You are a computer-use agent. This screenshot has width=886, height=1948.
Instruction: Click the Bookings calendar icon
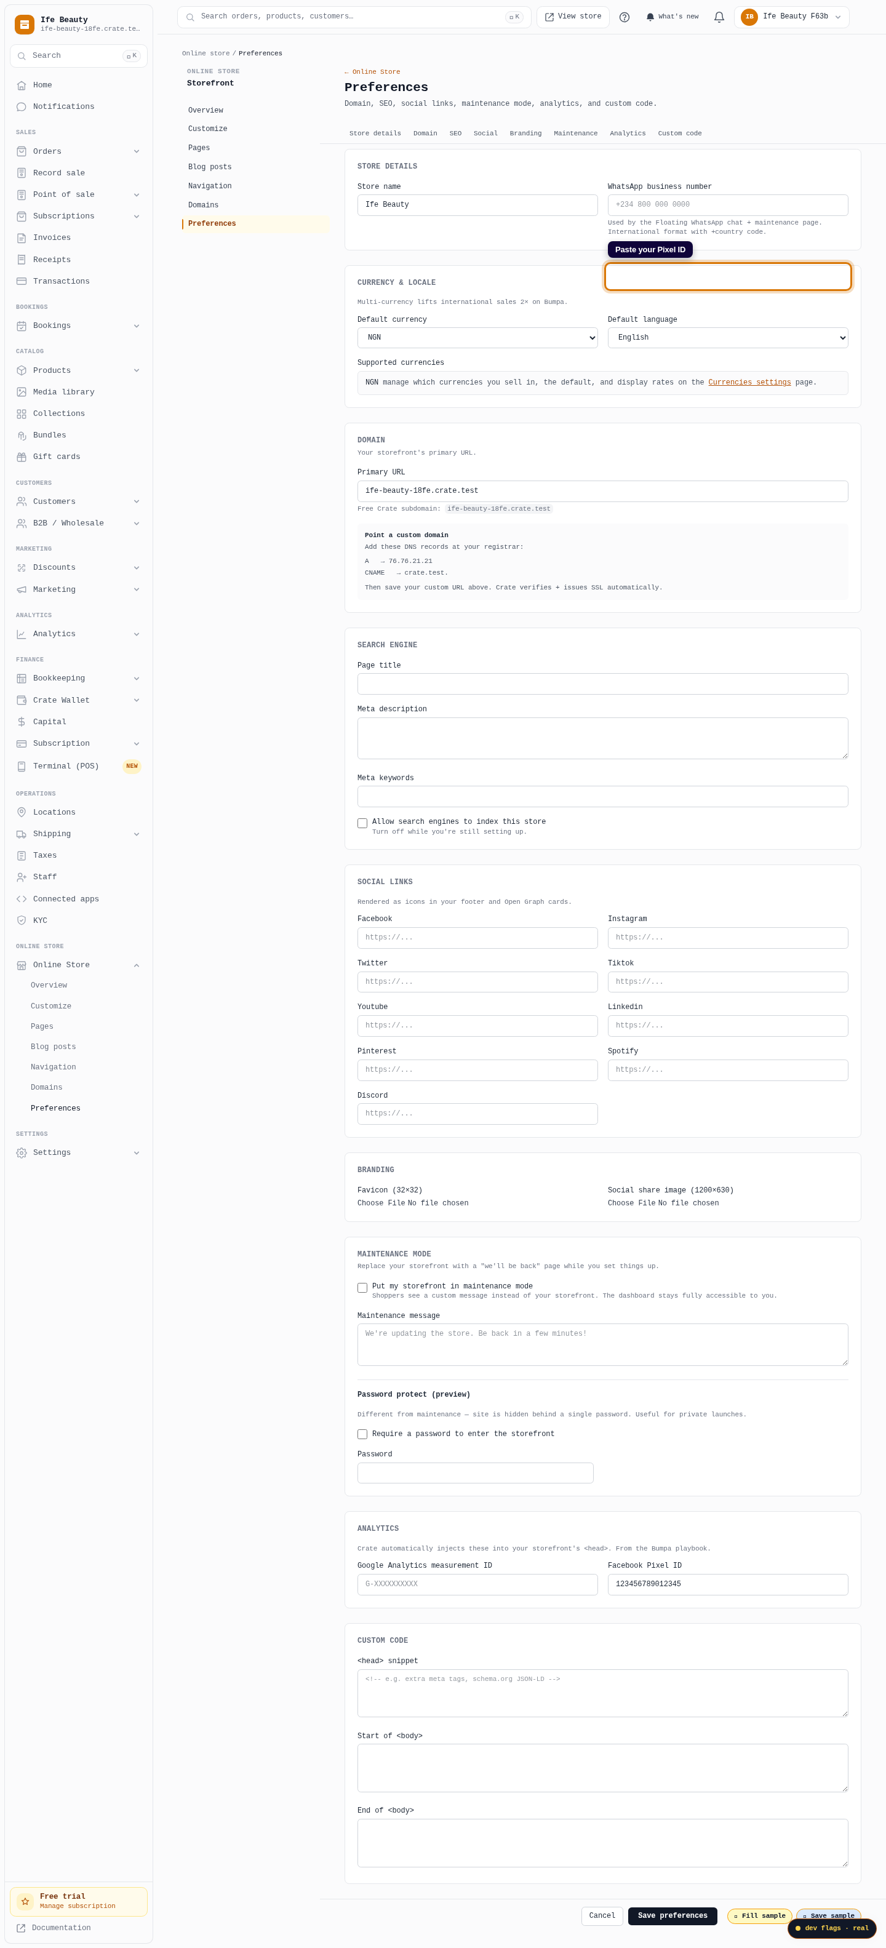pos(21,326)
